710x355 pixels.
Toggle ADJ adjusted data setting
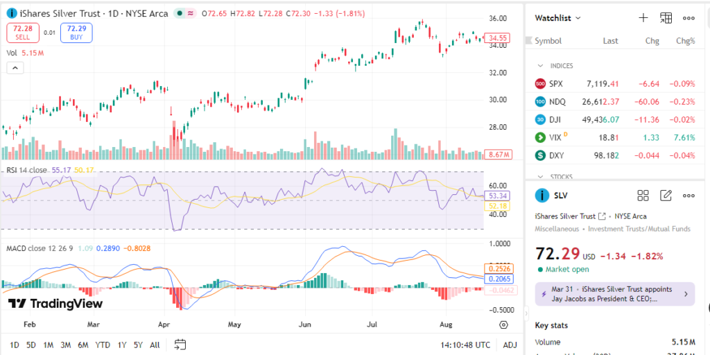[510, 345]
